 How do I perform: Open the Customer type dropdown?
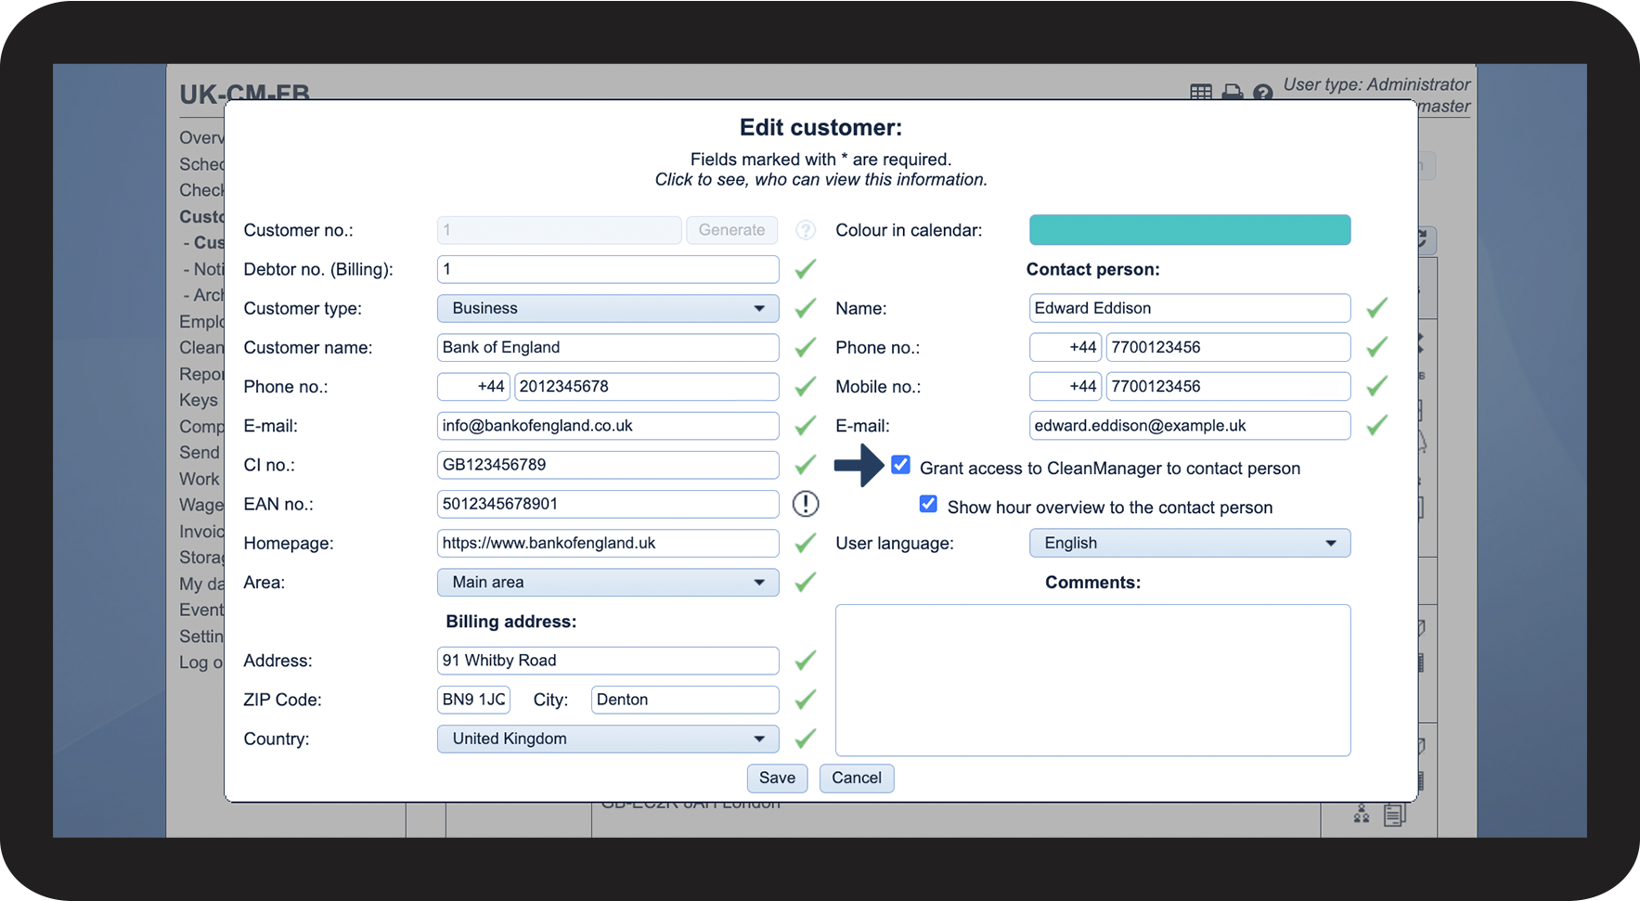pyautogui.click(x=607, y=308)
